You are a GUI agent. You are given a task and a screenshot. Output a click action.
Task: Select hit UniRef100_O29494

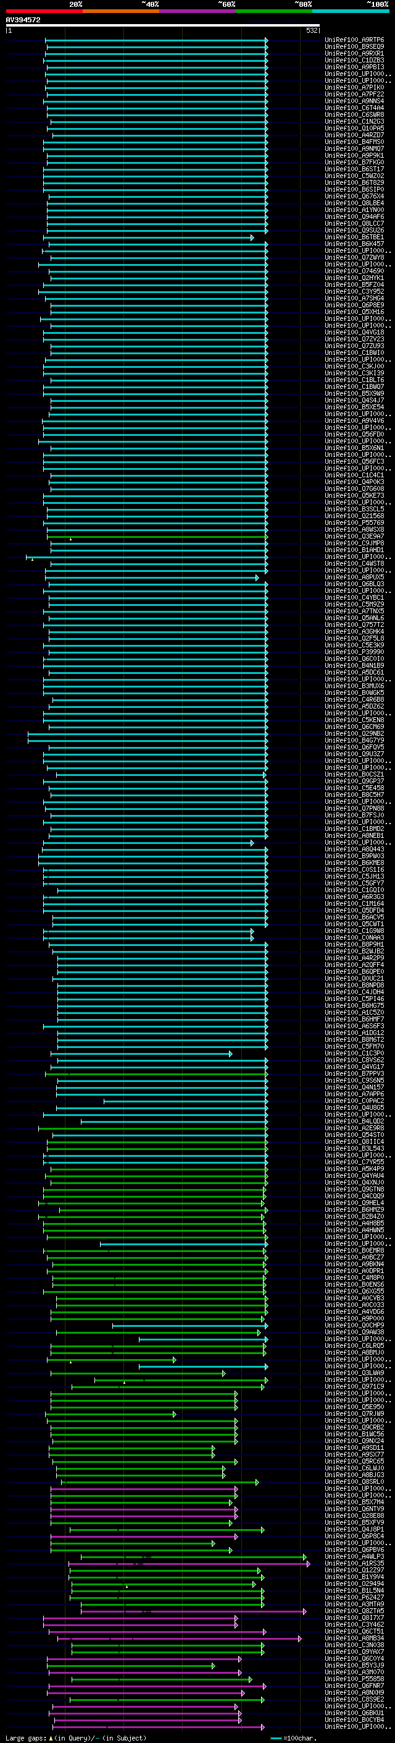click(x=354, y=1583)
